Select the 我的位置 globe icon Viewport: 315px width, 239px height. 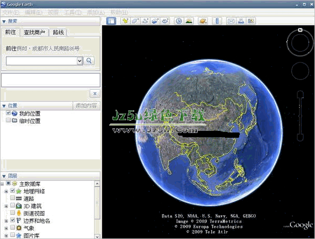tap(15, 113)
